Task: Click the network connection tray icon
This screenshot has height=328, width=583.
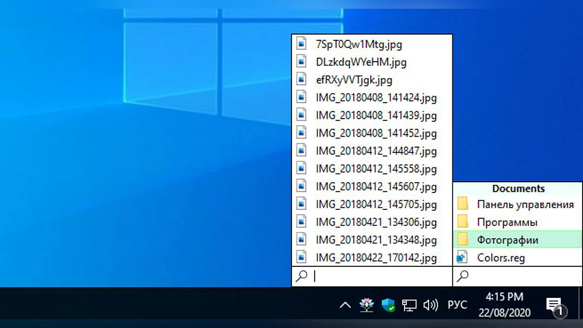Action: [x=409, y=305]
